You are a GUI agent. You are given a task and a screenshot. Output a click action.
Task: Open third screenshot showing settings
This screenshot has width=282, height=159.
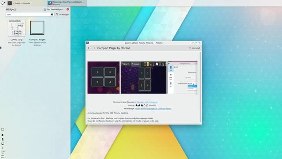(x=182, y=78)
